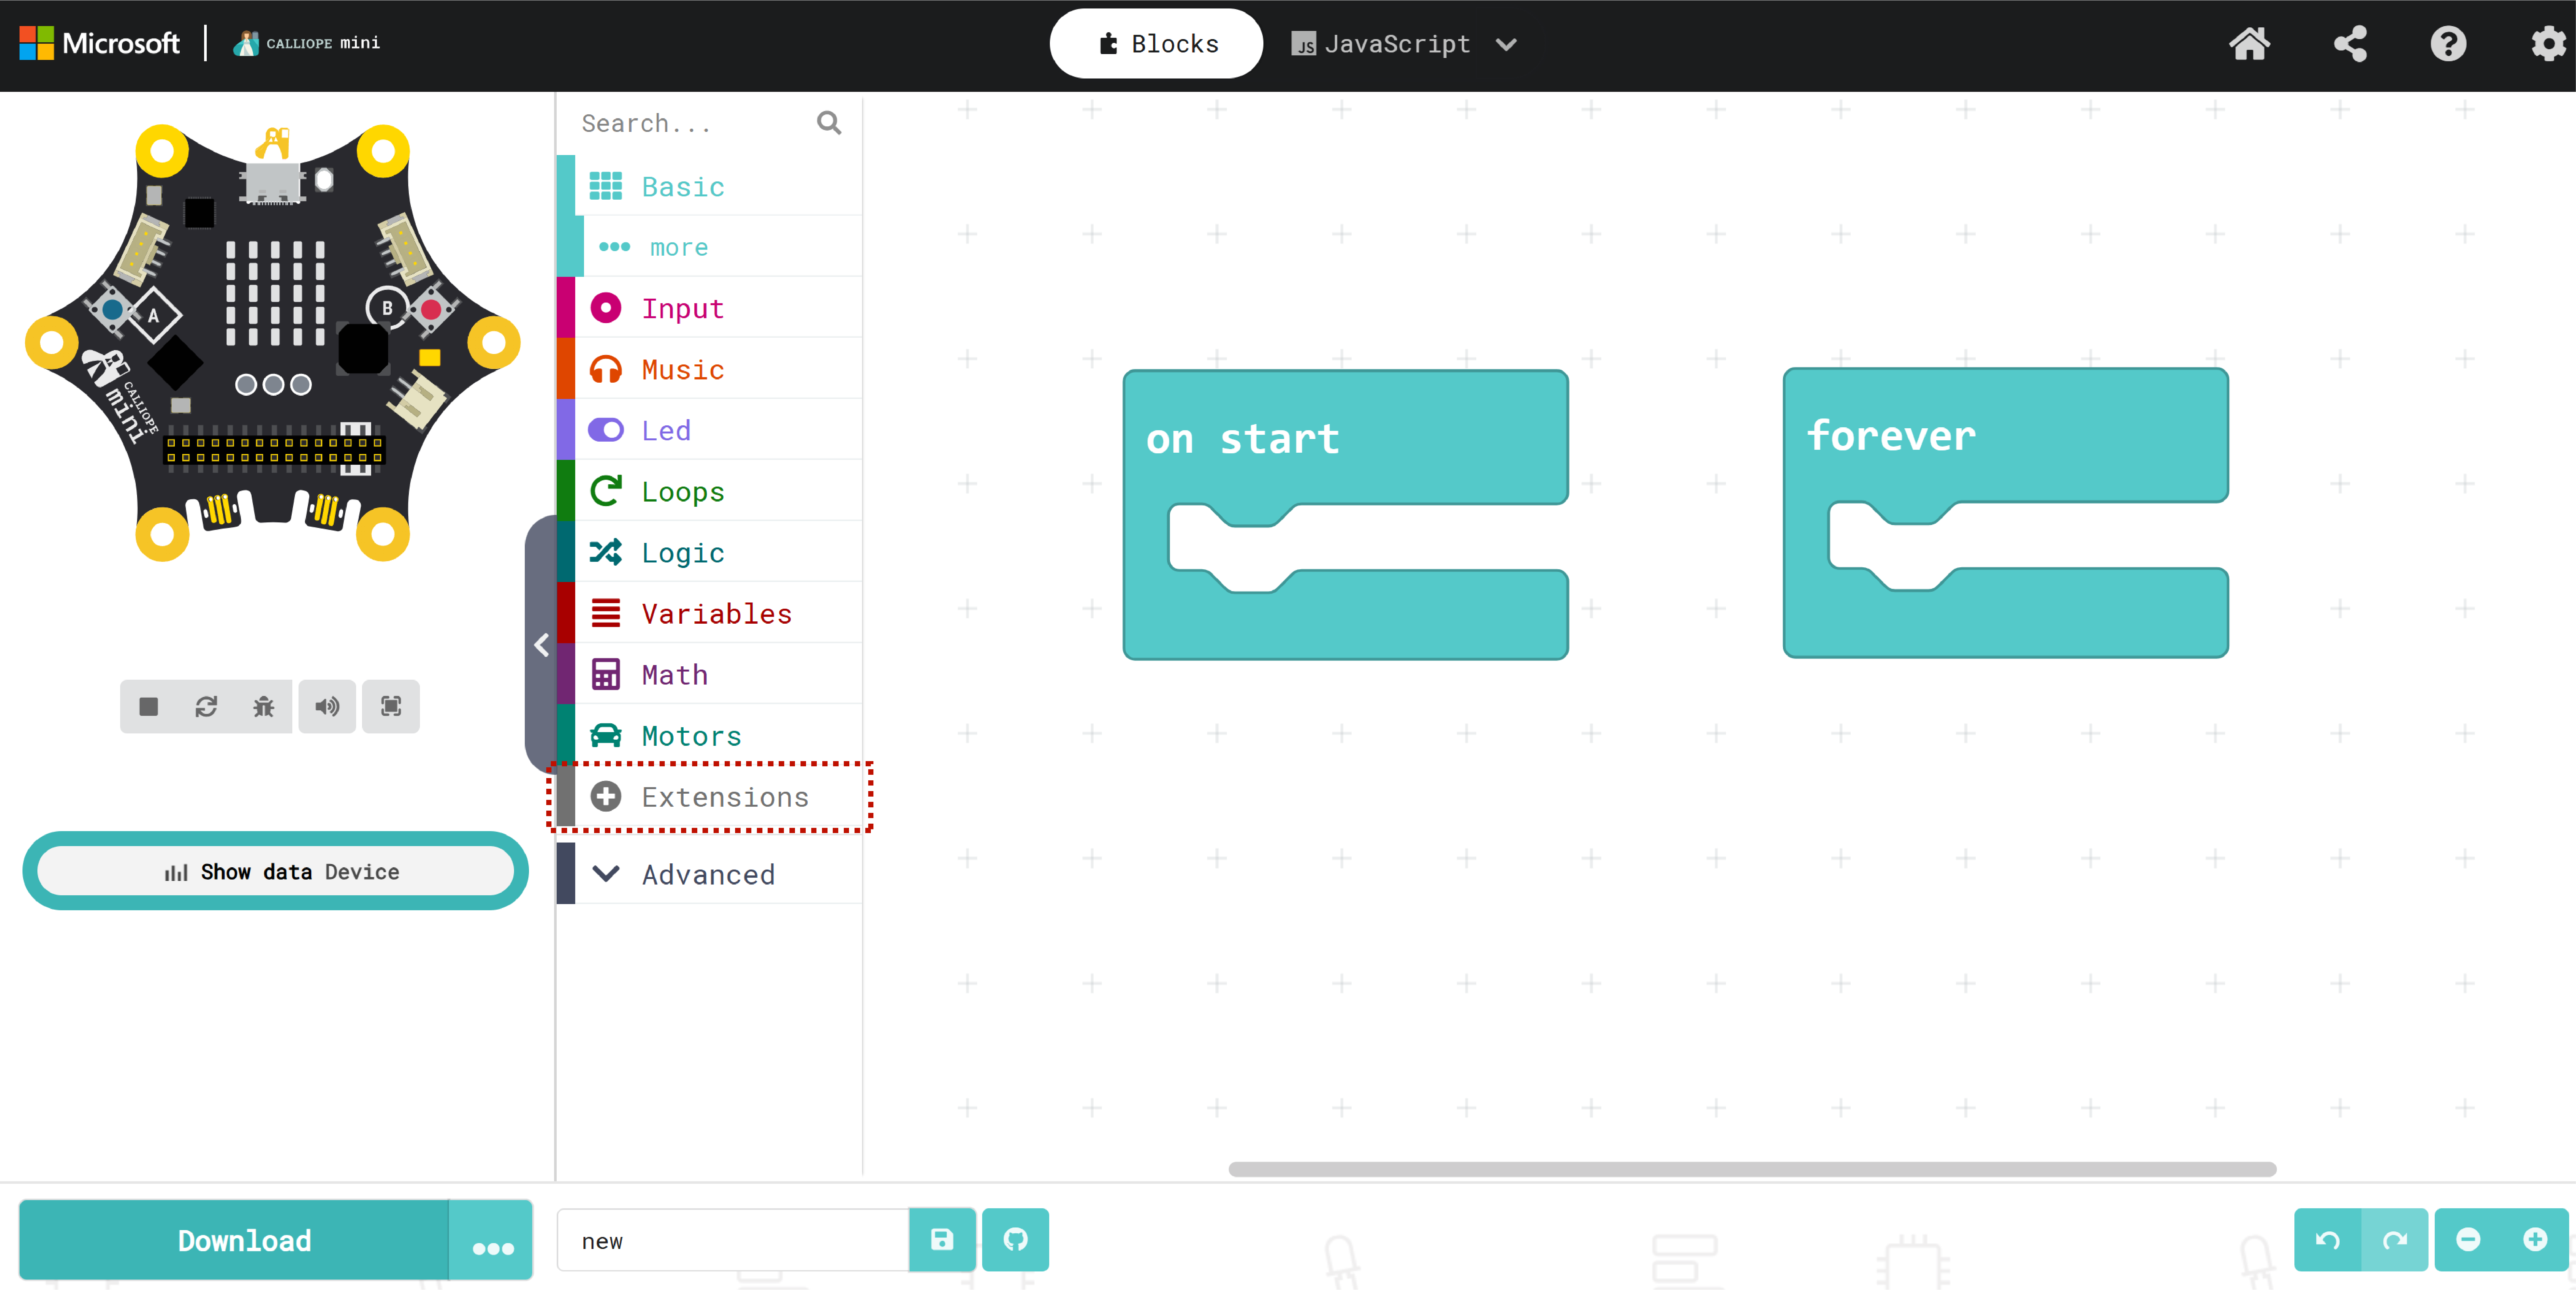Switch to the Blocks editor tab
The width and height of the screenshot is (2576, 1290).
tap(1156, 44)
